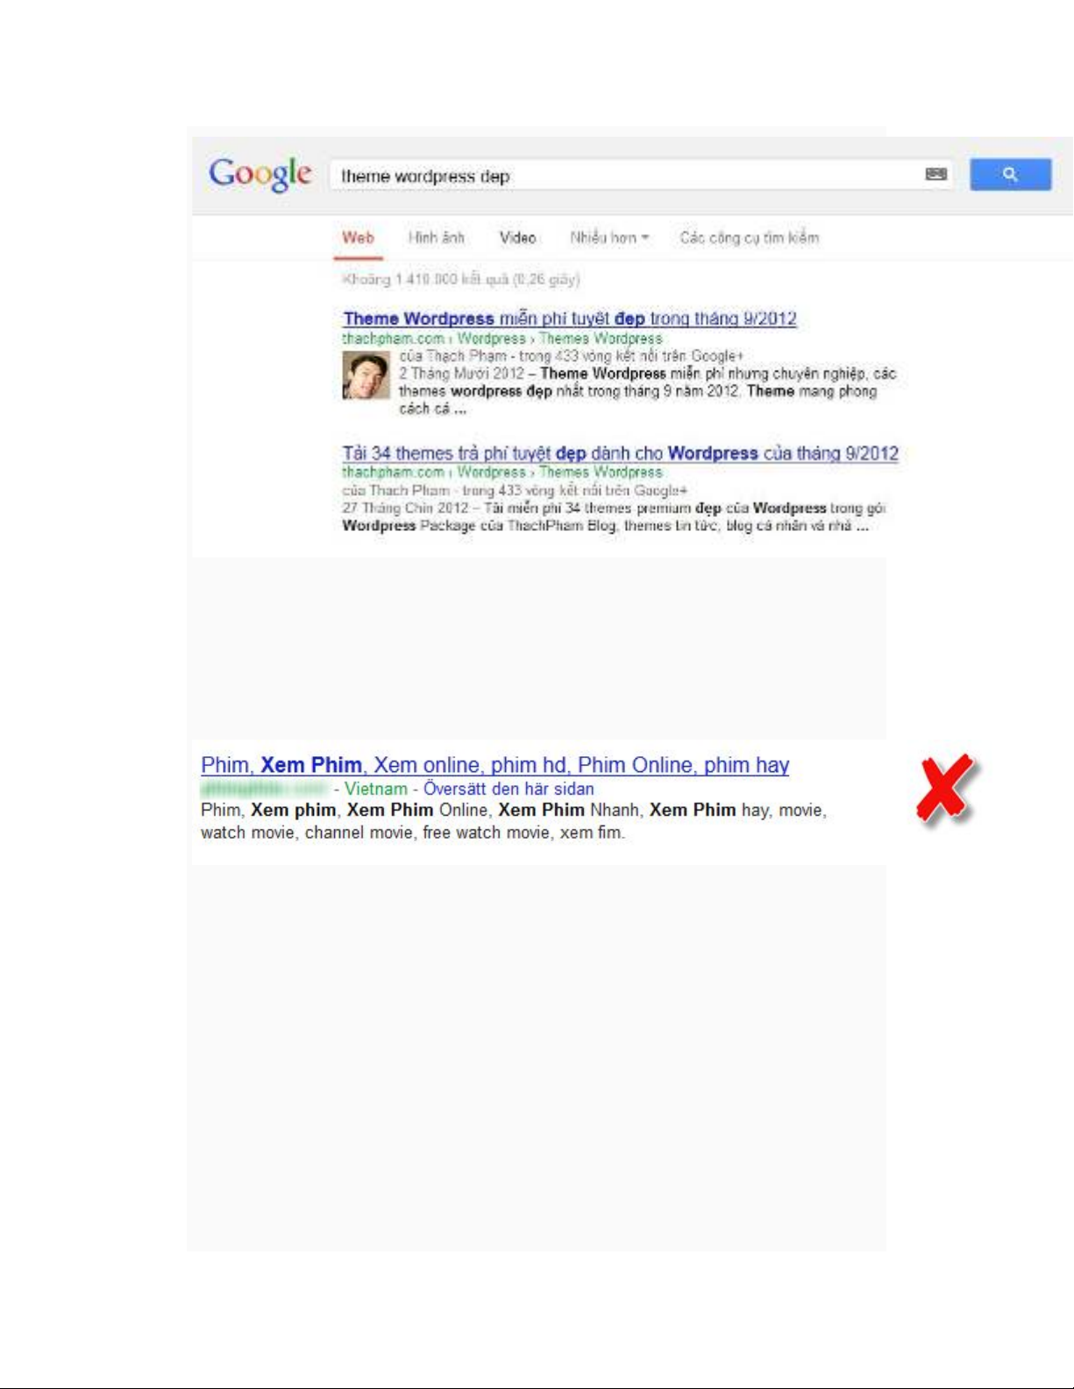Click the Google logo

point(260,174)
